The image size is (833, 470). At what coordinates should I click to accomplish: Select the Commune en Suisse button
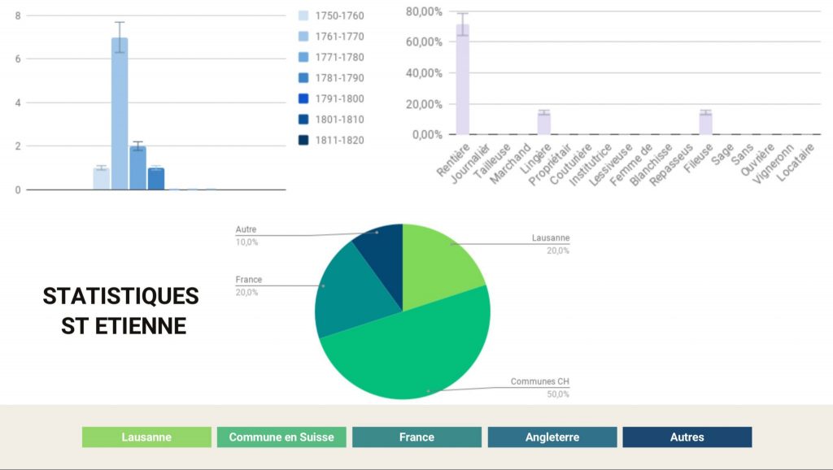pyautogui.click(x=281, y=437)
